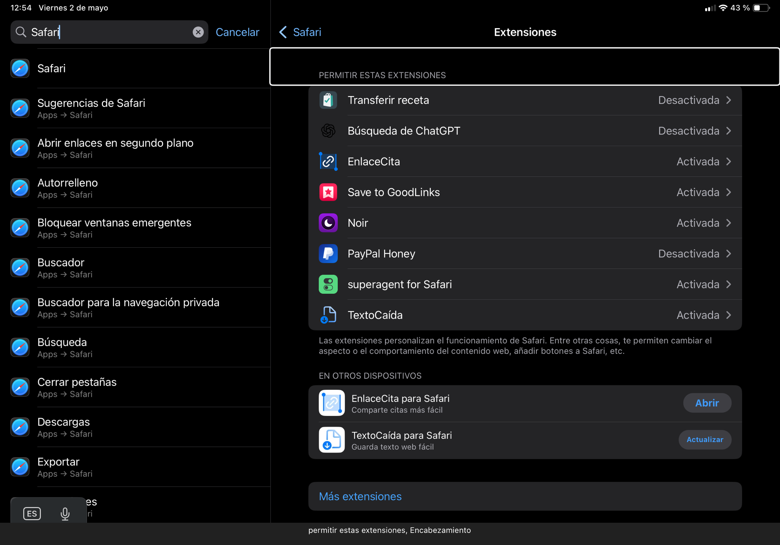Tap Save to GoodLinks label
Viewport: 780px width, 545px height.
pyautogui.click(x=394, y=192)
